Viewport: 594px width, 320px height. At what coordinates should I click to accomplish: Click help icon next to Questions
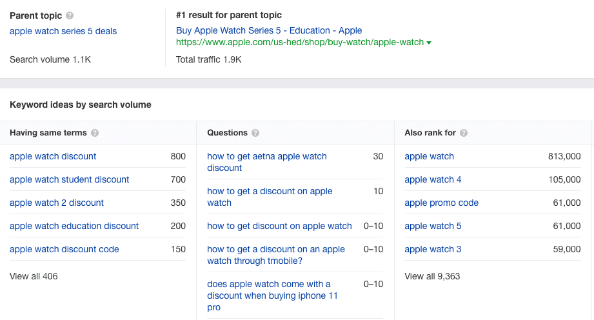(255, 133)
